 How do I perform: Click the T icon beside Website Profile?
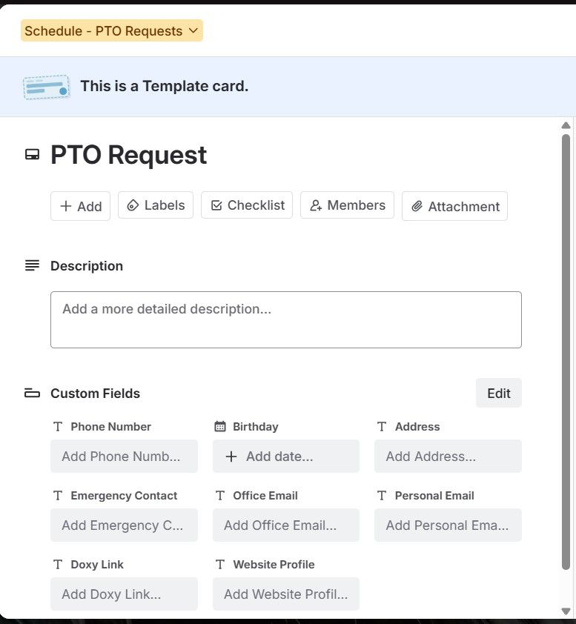pyautogui.click(x=219, y=564)
